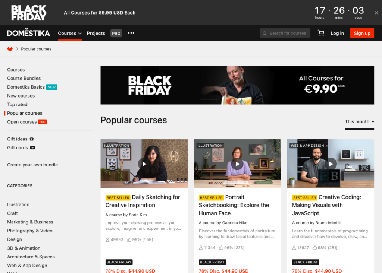This screenshot has height=273, width=382.
Task: Expand the Courses dropdown menu
Action: click(70, 34)
